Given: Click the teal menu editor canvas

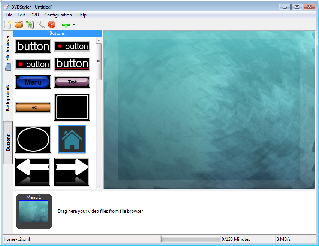Looking at the screenshot, I should click(x=209, y=110).
